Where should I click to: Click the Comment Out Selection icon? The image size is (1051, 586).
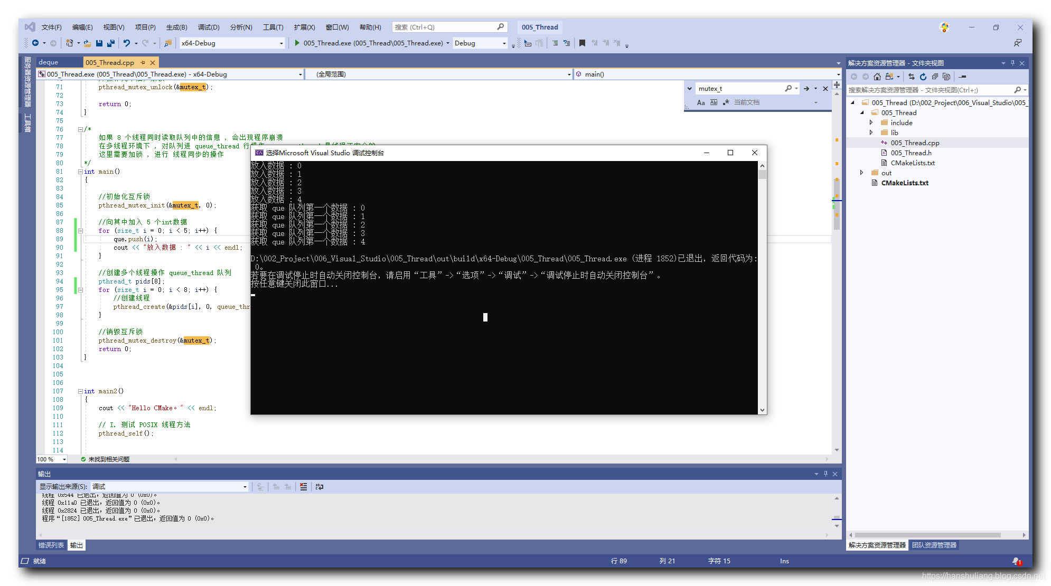tap(555, 43)
